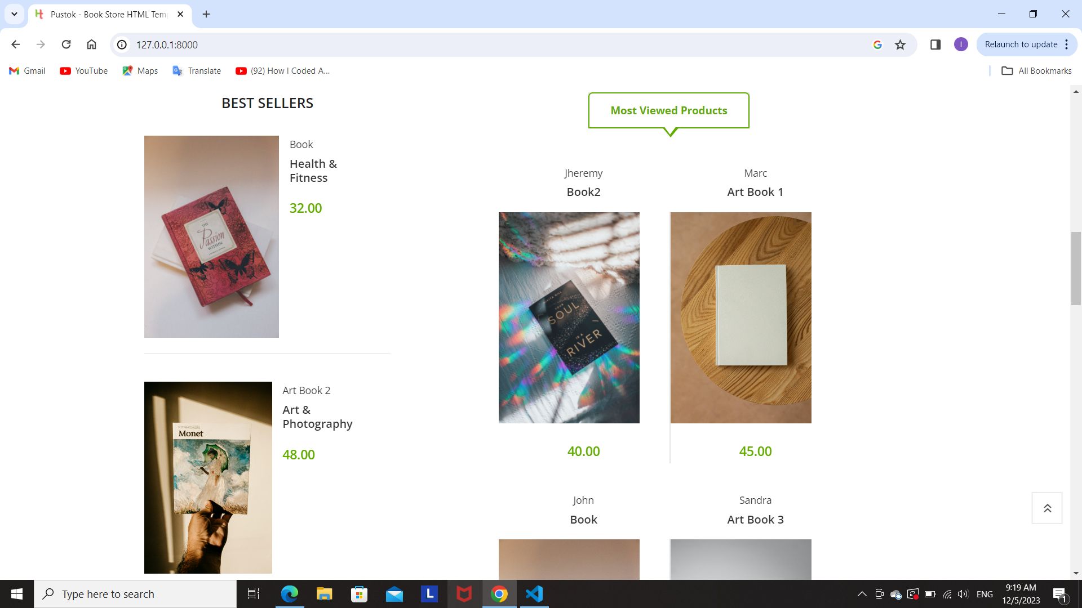Go to the browser home page icon

click(x=91, y=44)
